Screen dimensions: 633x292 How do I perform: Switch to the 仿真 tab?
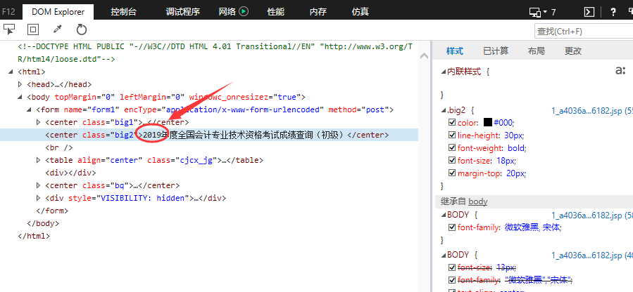pyautogui.click(x=360, y=12)
